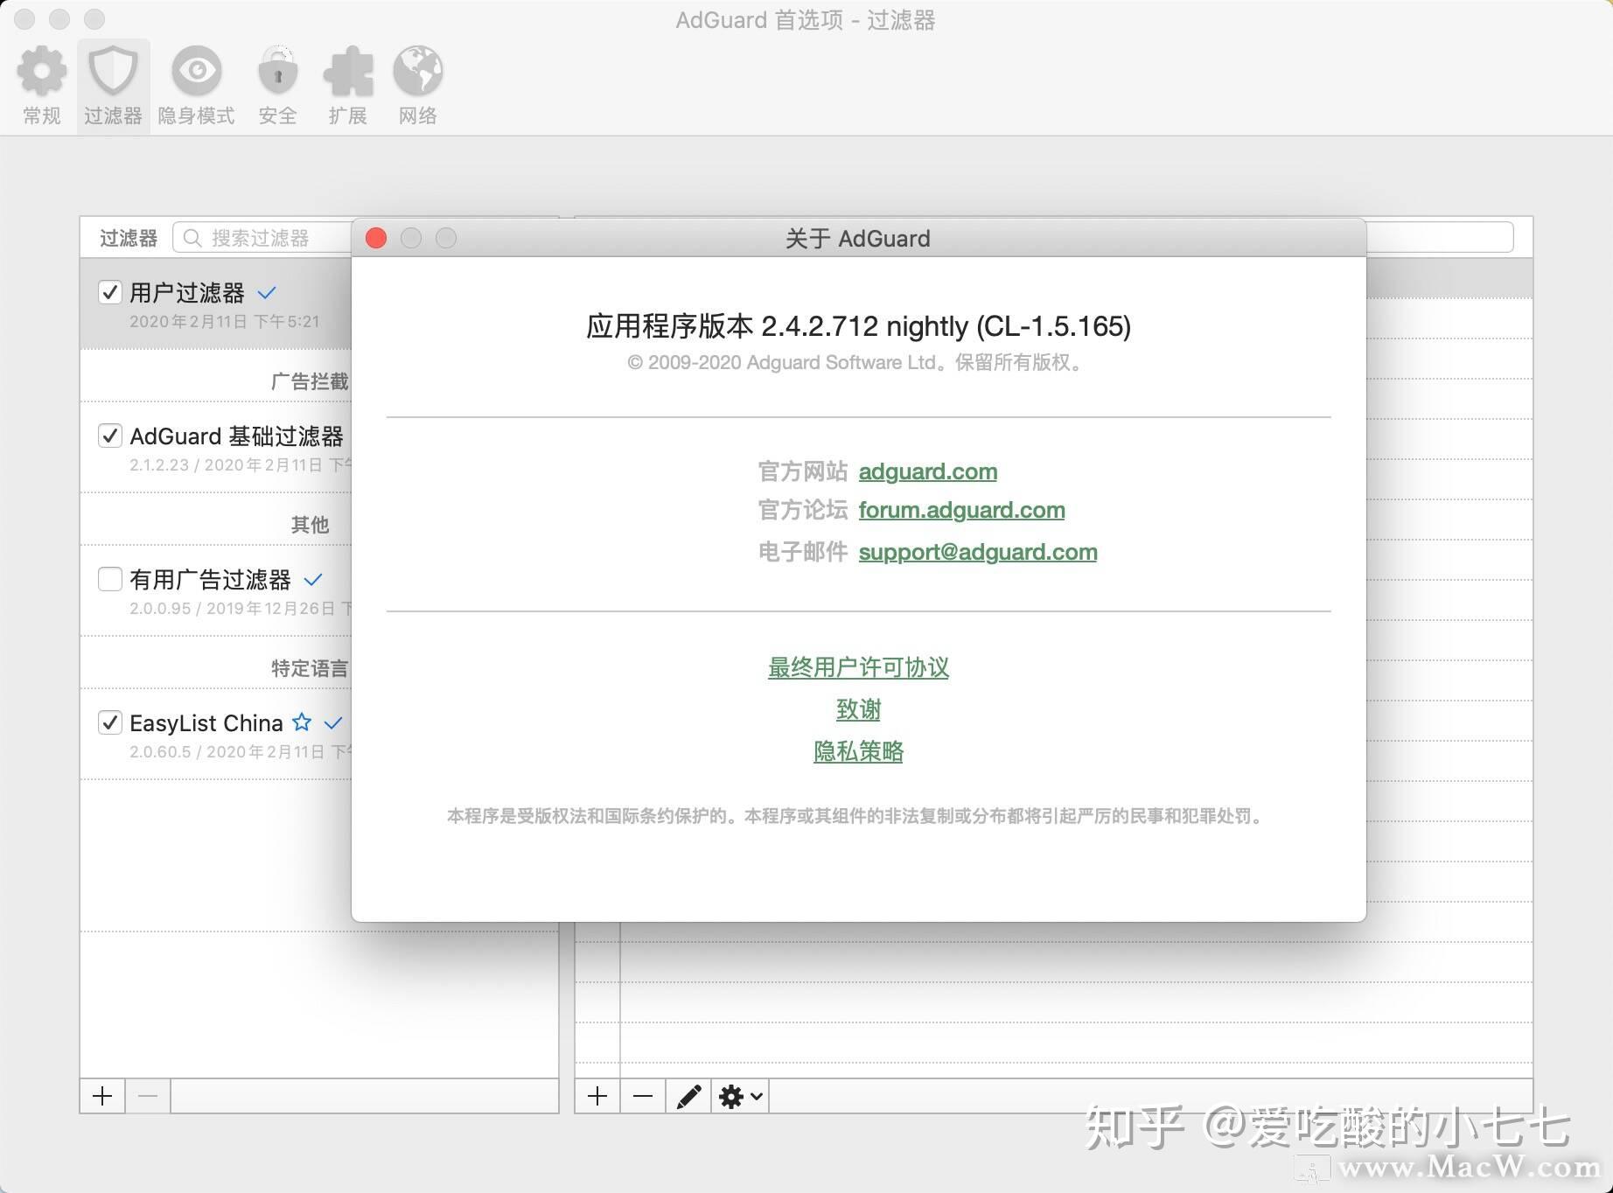Select the pencil edit filter icon
The image size is (1613, 1193).
pos(689,1096)
